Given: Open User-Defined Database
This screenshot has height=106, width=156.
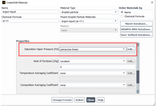Looking at the screenshot, I should coord(136,35).
